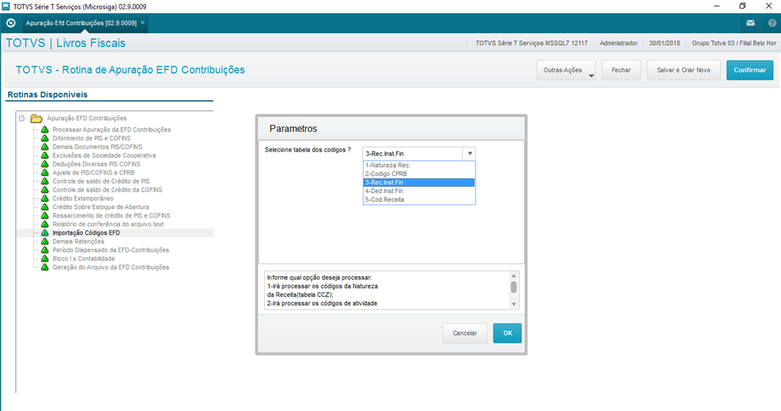Click the TOTVS home logo icon
Viewport: 781px width, 411px height.
[x=10, y=23]
